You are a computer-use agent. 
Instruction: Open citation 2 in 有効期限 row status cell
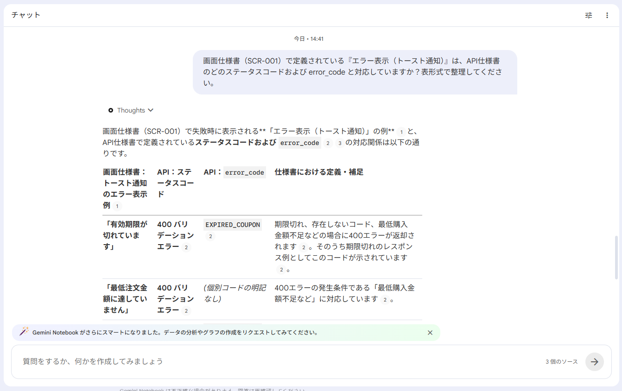point(186,247)
